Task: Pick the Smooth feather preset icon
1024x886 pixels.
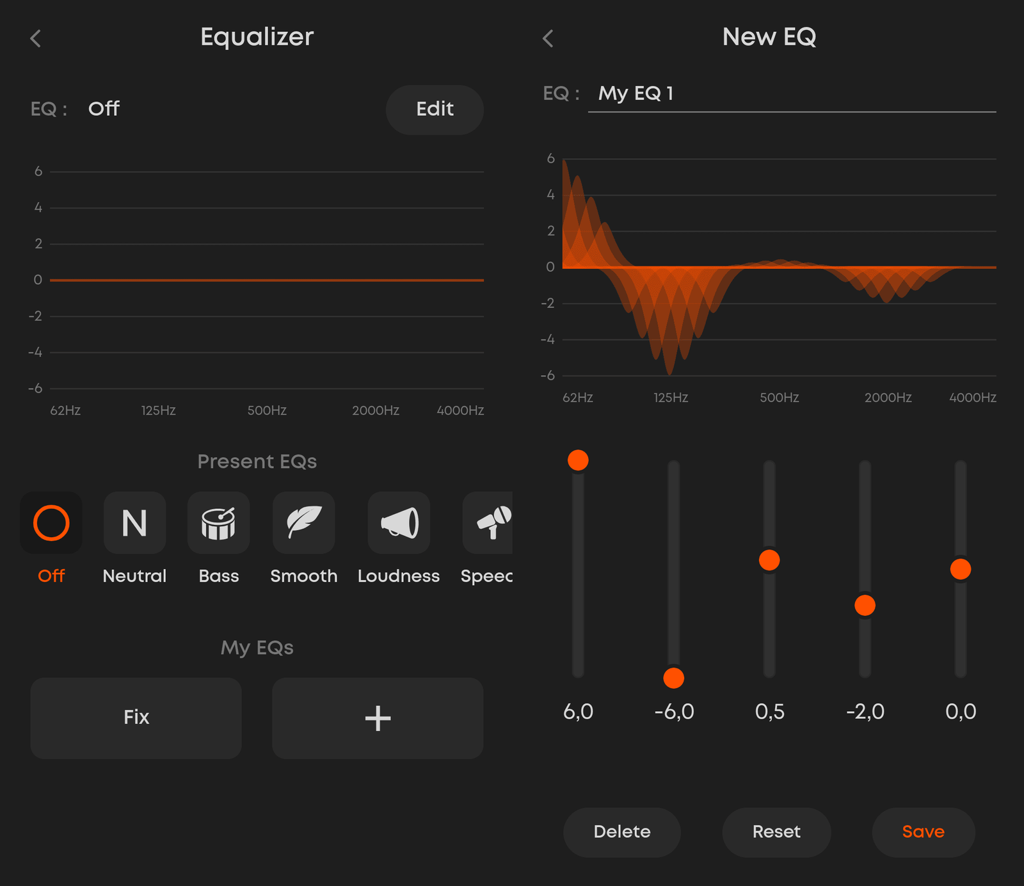Action: coord(303,523)
